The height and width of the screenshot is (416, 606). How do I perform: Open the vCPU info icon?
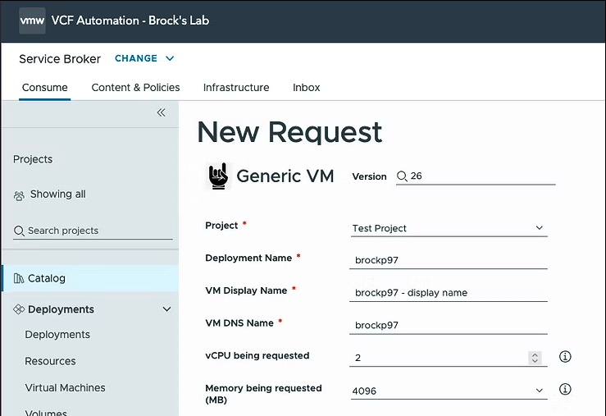tap(565, 356)
